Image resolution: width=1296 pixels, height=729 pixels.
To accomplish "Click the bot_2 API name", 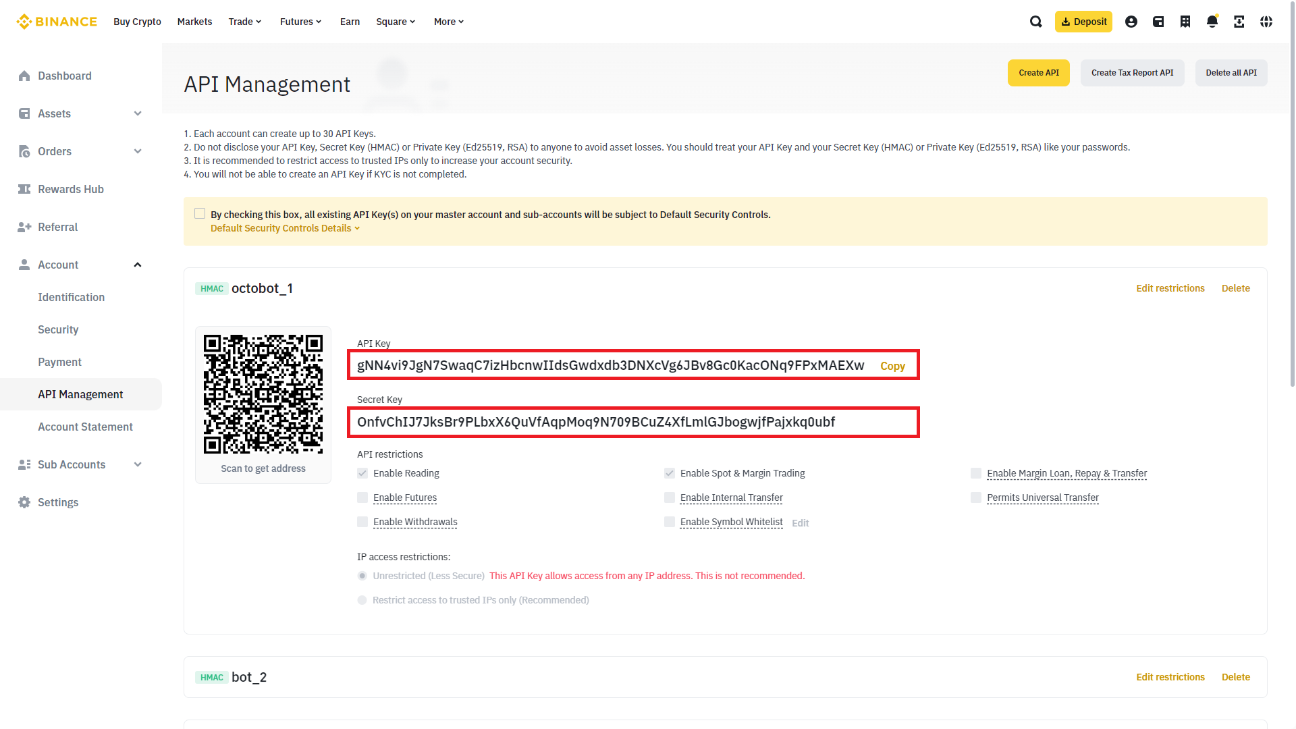I will [249, 677].
